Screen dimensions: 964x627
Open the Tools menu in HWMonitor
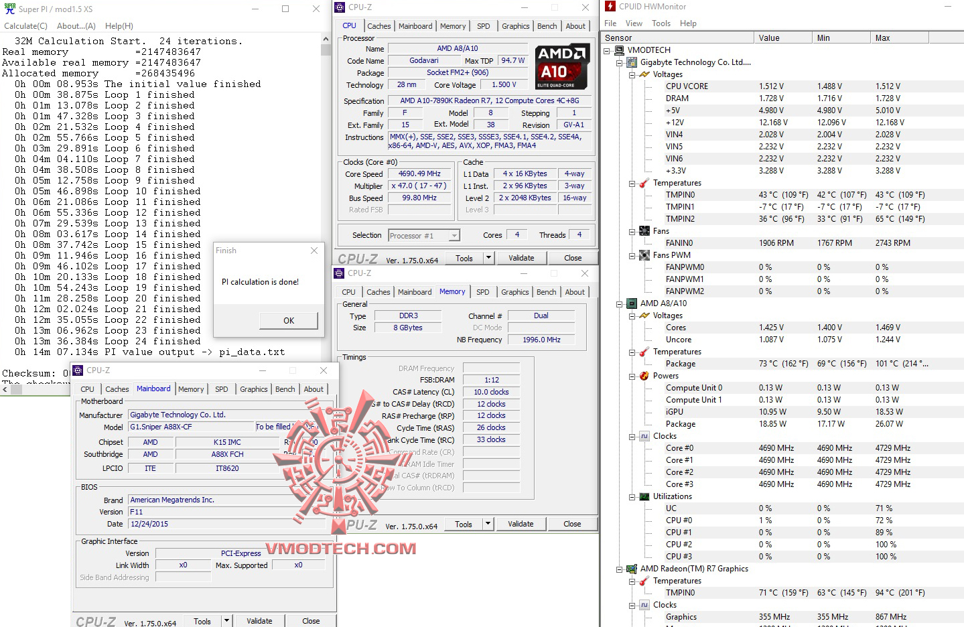click(x=661, y=23)
